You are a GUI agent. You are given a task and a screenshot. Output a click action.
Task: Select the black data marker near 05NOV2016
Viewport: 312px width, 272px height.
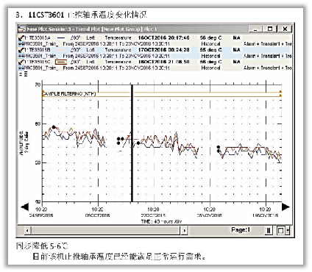point(219,147)
